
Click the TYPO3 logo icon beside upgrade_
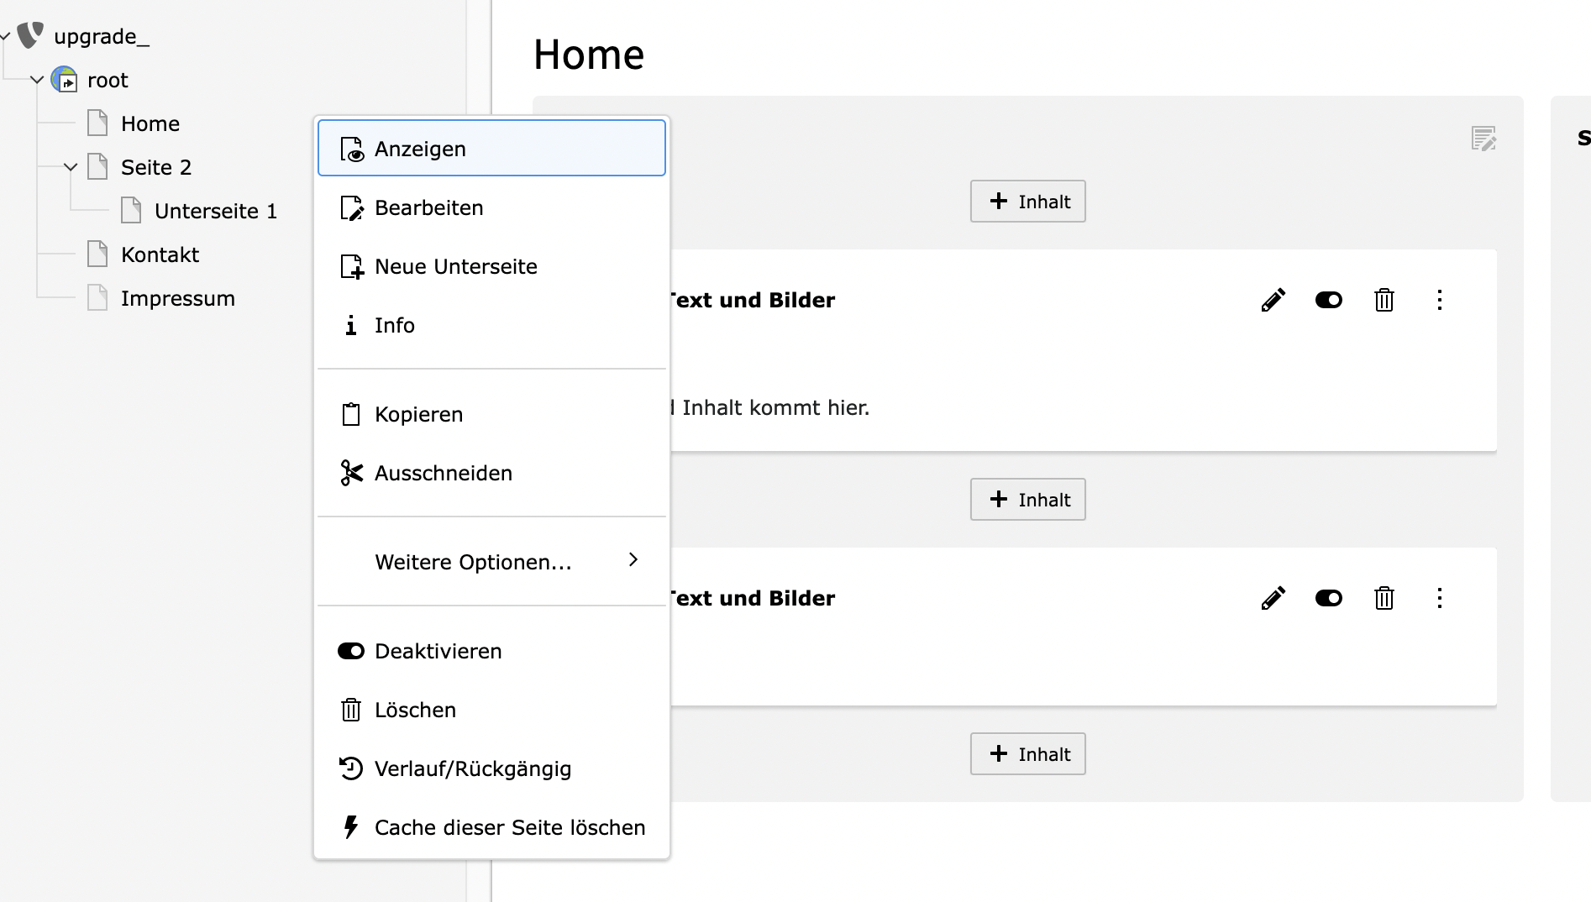pos(30,35)
